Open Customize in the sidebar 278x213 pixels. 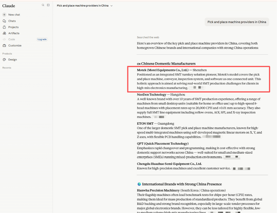pyautogui.click(x=15, y=45)
